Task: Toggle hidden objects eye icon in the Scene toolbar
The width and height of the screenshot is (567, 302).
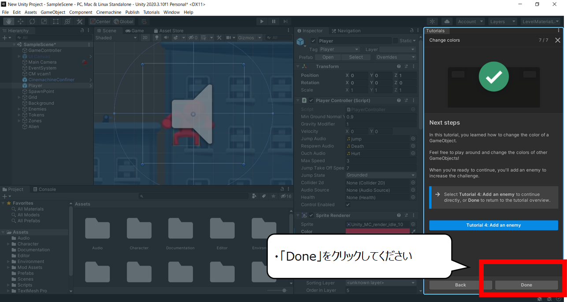Action: pos(193,37)
